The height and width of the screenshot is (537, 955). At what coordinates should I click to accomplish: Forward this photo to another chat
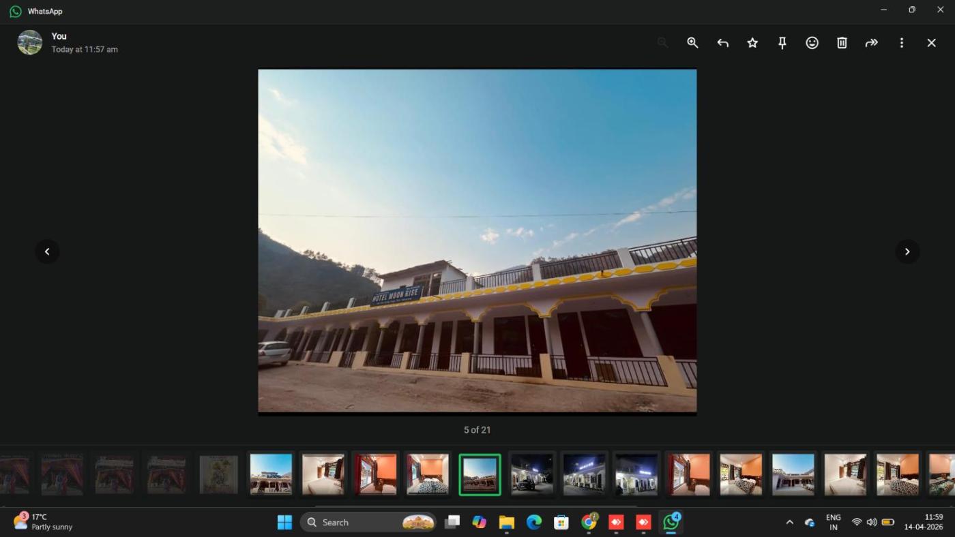[x=871, y=43]
